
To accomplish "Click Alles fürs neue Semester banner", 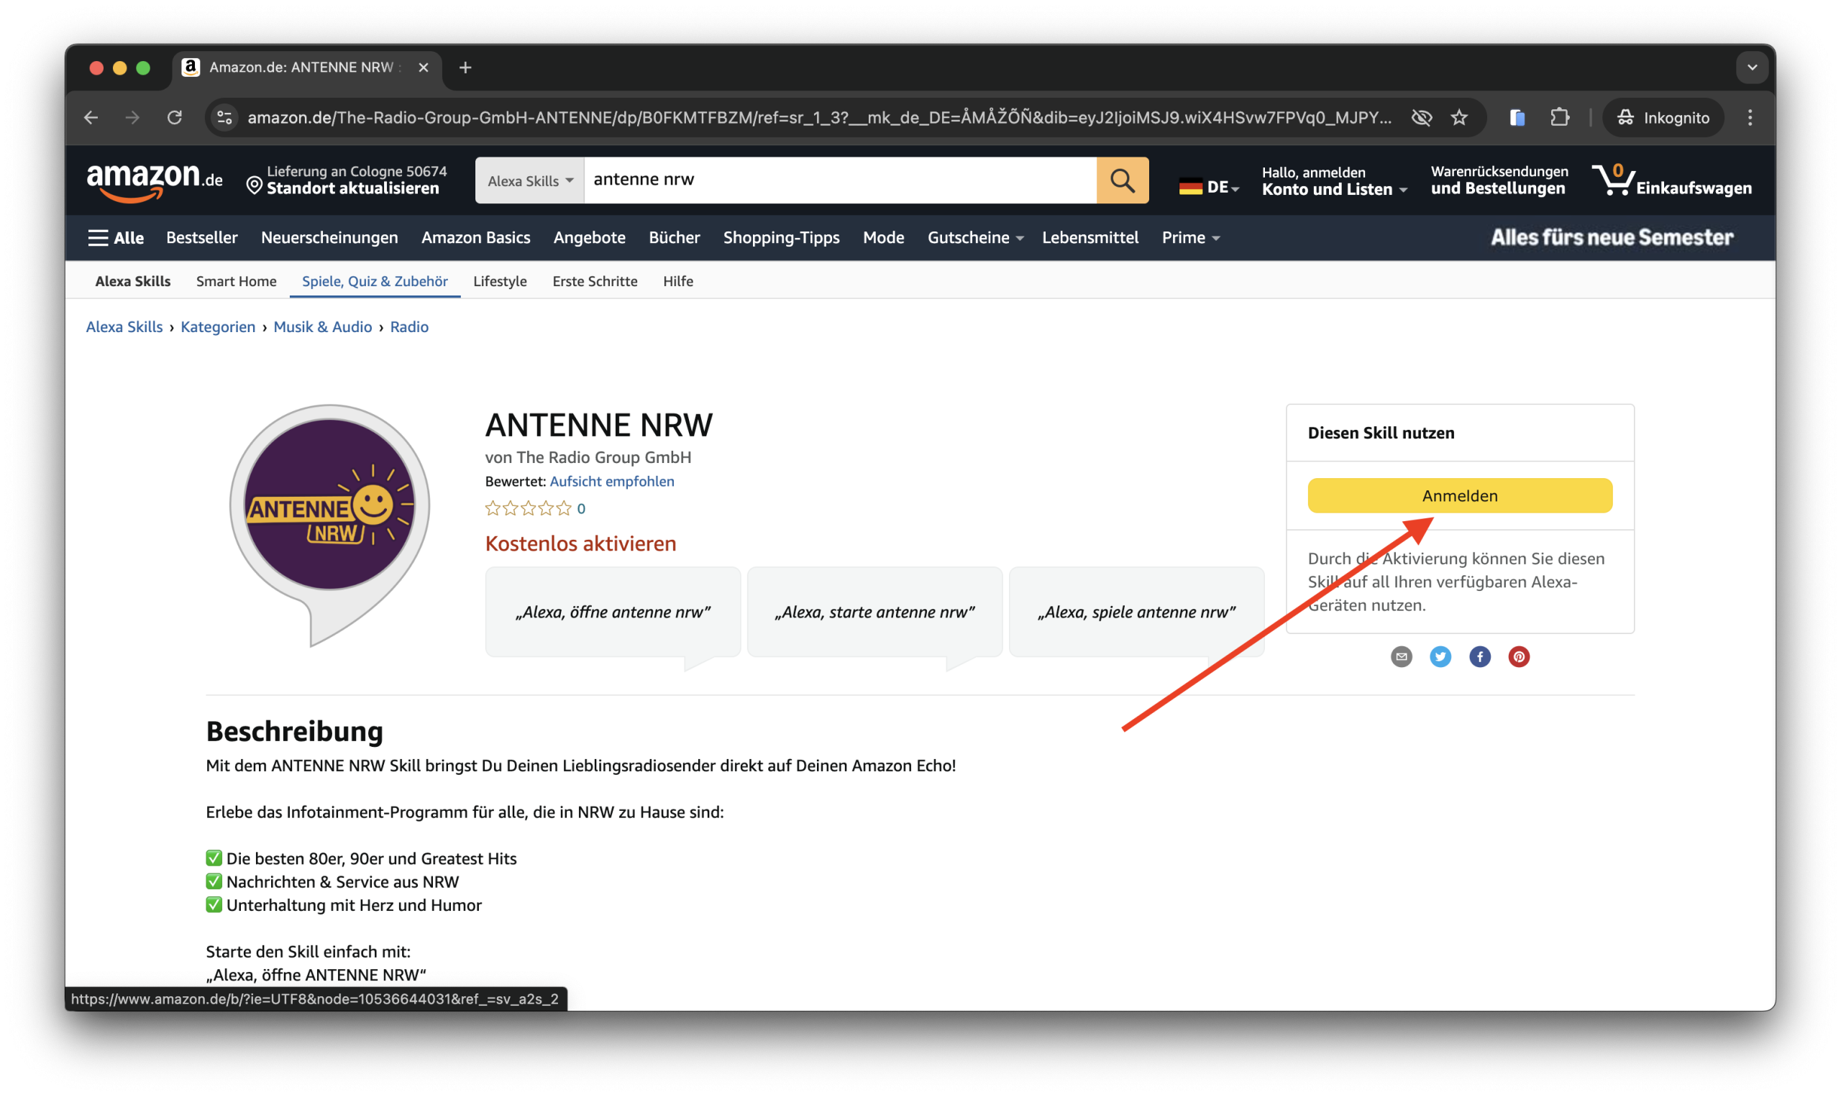I will point(1611,238).
